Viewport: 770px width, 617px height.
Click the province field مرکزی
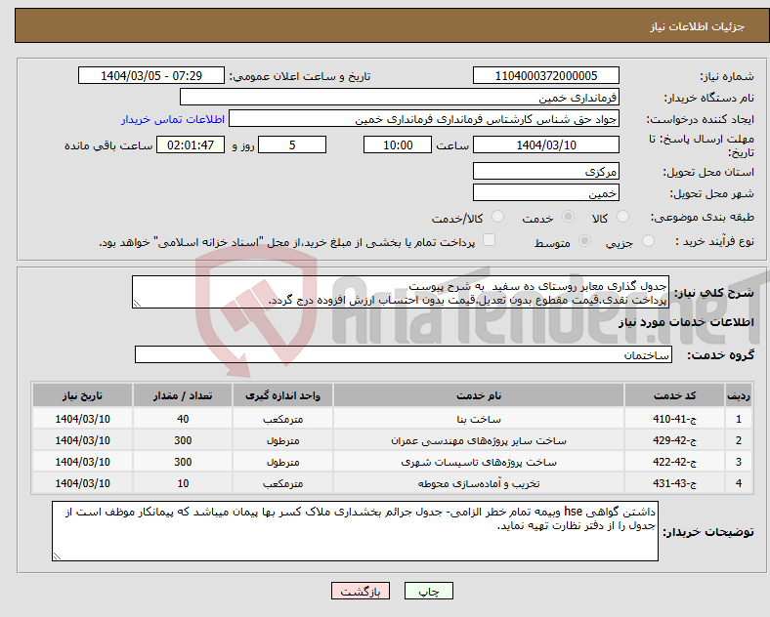tap(545, 171)
